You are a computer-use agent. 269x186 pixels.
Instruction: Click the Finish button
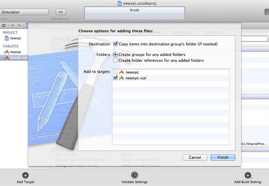223,157
